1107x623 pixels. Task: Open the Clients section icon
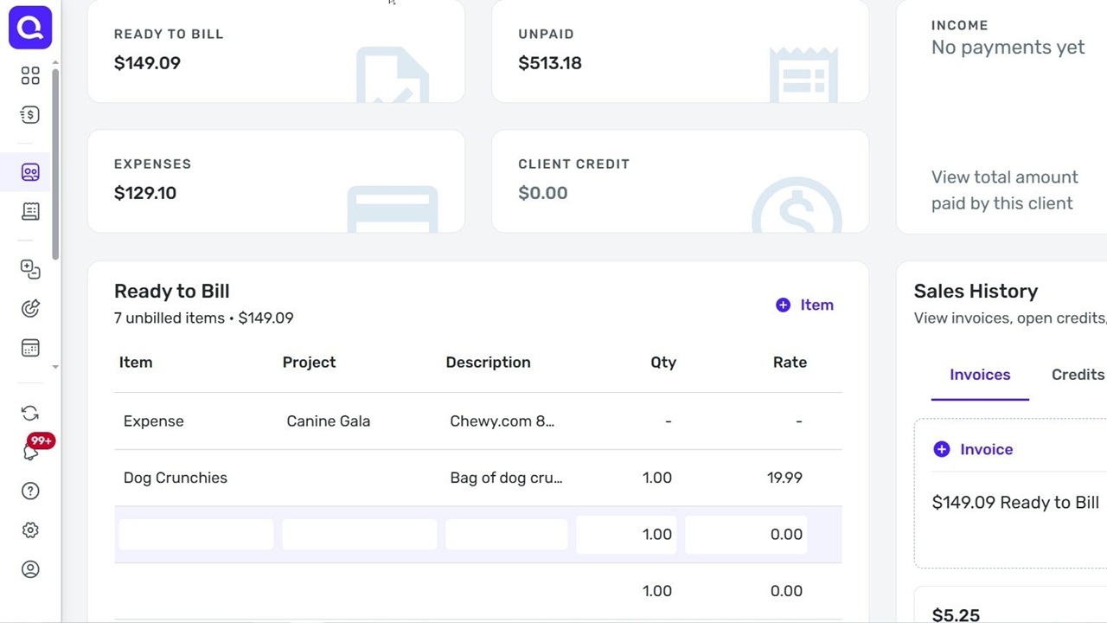pyautogui.click(x=30, y=172)
